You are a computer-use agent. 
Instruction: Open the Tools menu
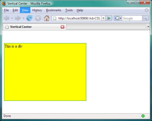69,10
